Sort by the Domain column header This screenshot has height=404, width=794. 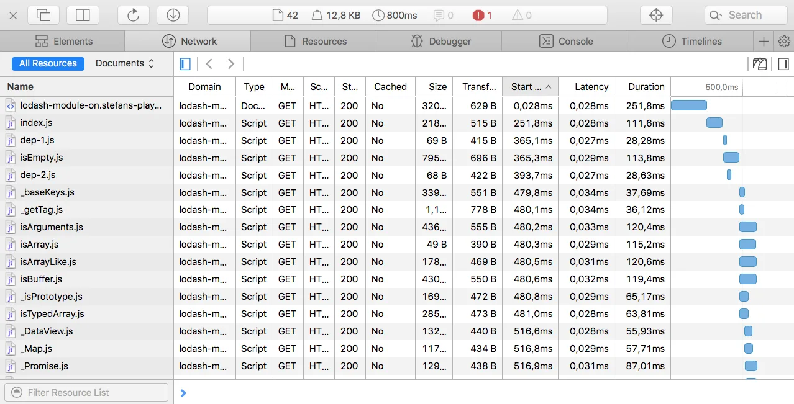205,87
